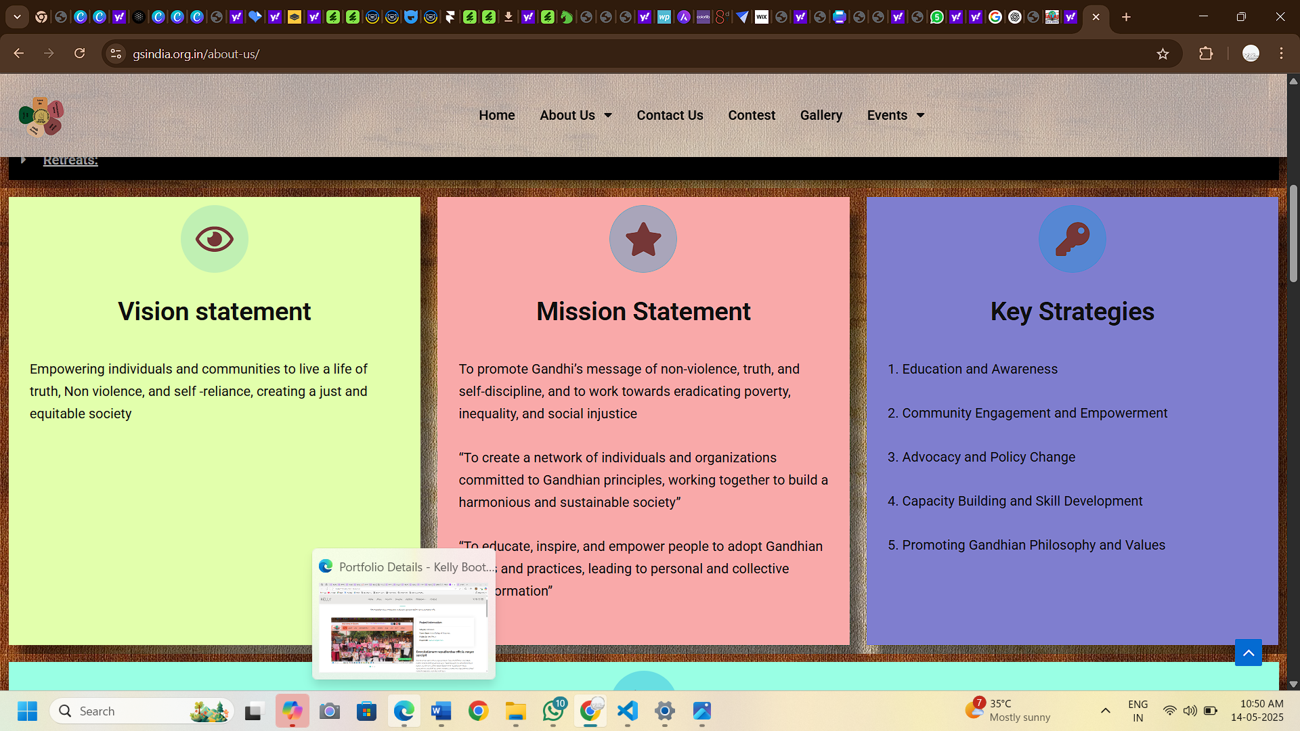Expand the Retreats disclosure triangle
This screenshot has width=1300, height=731.
(24, 160)
